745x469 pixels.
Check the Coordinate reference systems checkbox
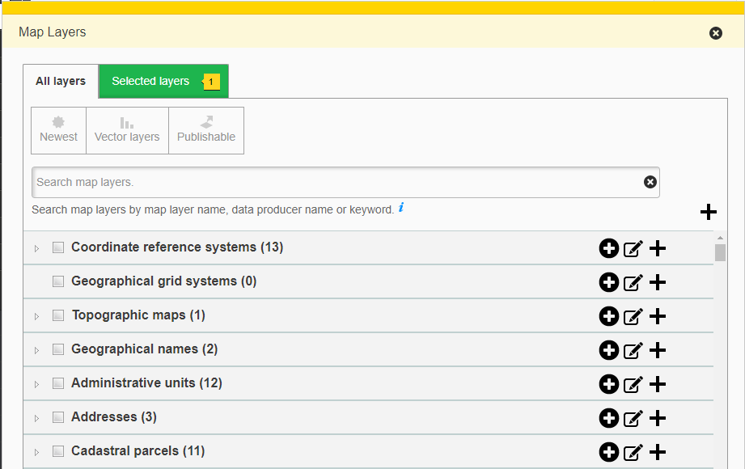point(57,247)
